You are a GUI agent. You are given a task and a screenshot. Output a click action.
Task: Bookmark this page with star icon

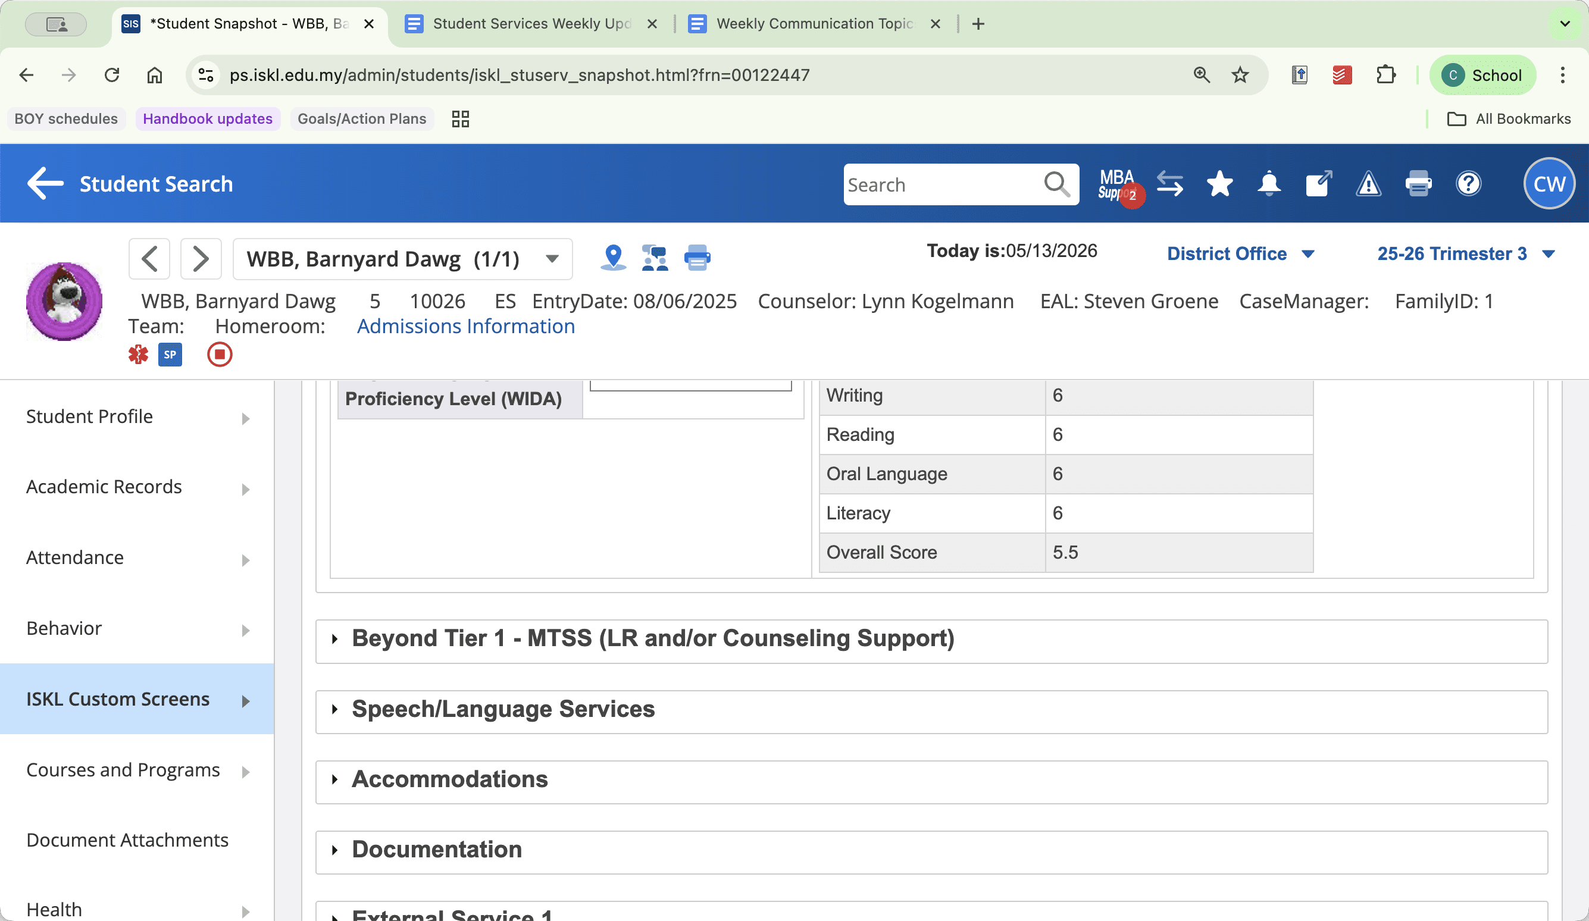point(1240,75)
